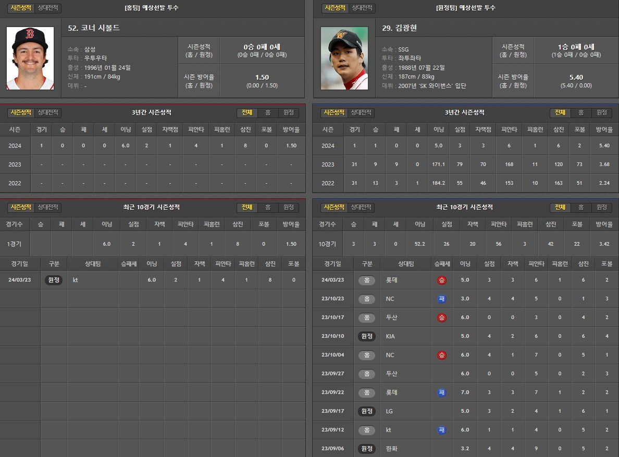
Task: Switch to 상대전적 in 코너 시볼드's 최근 10경기 panel
Action: (48, 207)
